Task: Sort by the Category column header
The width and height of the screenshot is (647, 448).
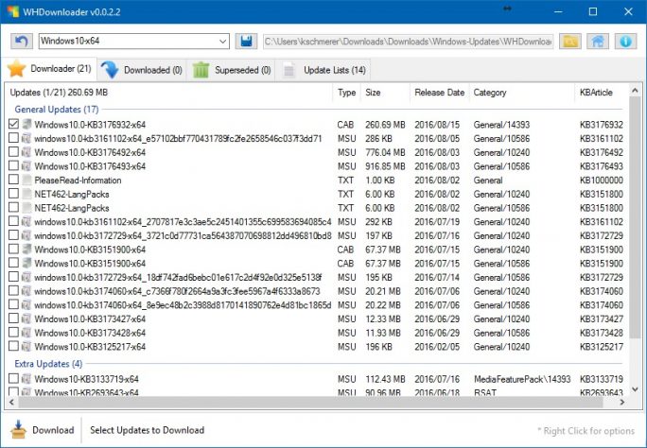Action: point(521,93)
